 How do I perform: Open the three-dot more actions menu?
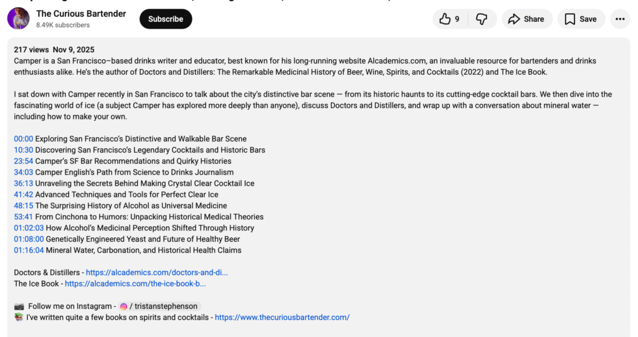(620, 19)
